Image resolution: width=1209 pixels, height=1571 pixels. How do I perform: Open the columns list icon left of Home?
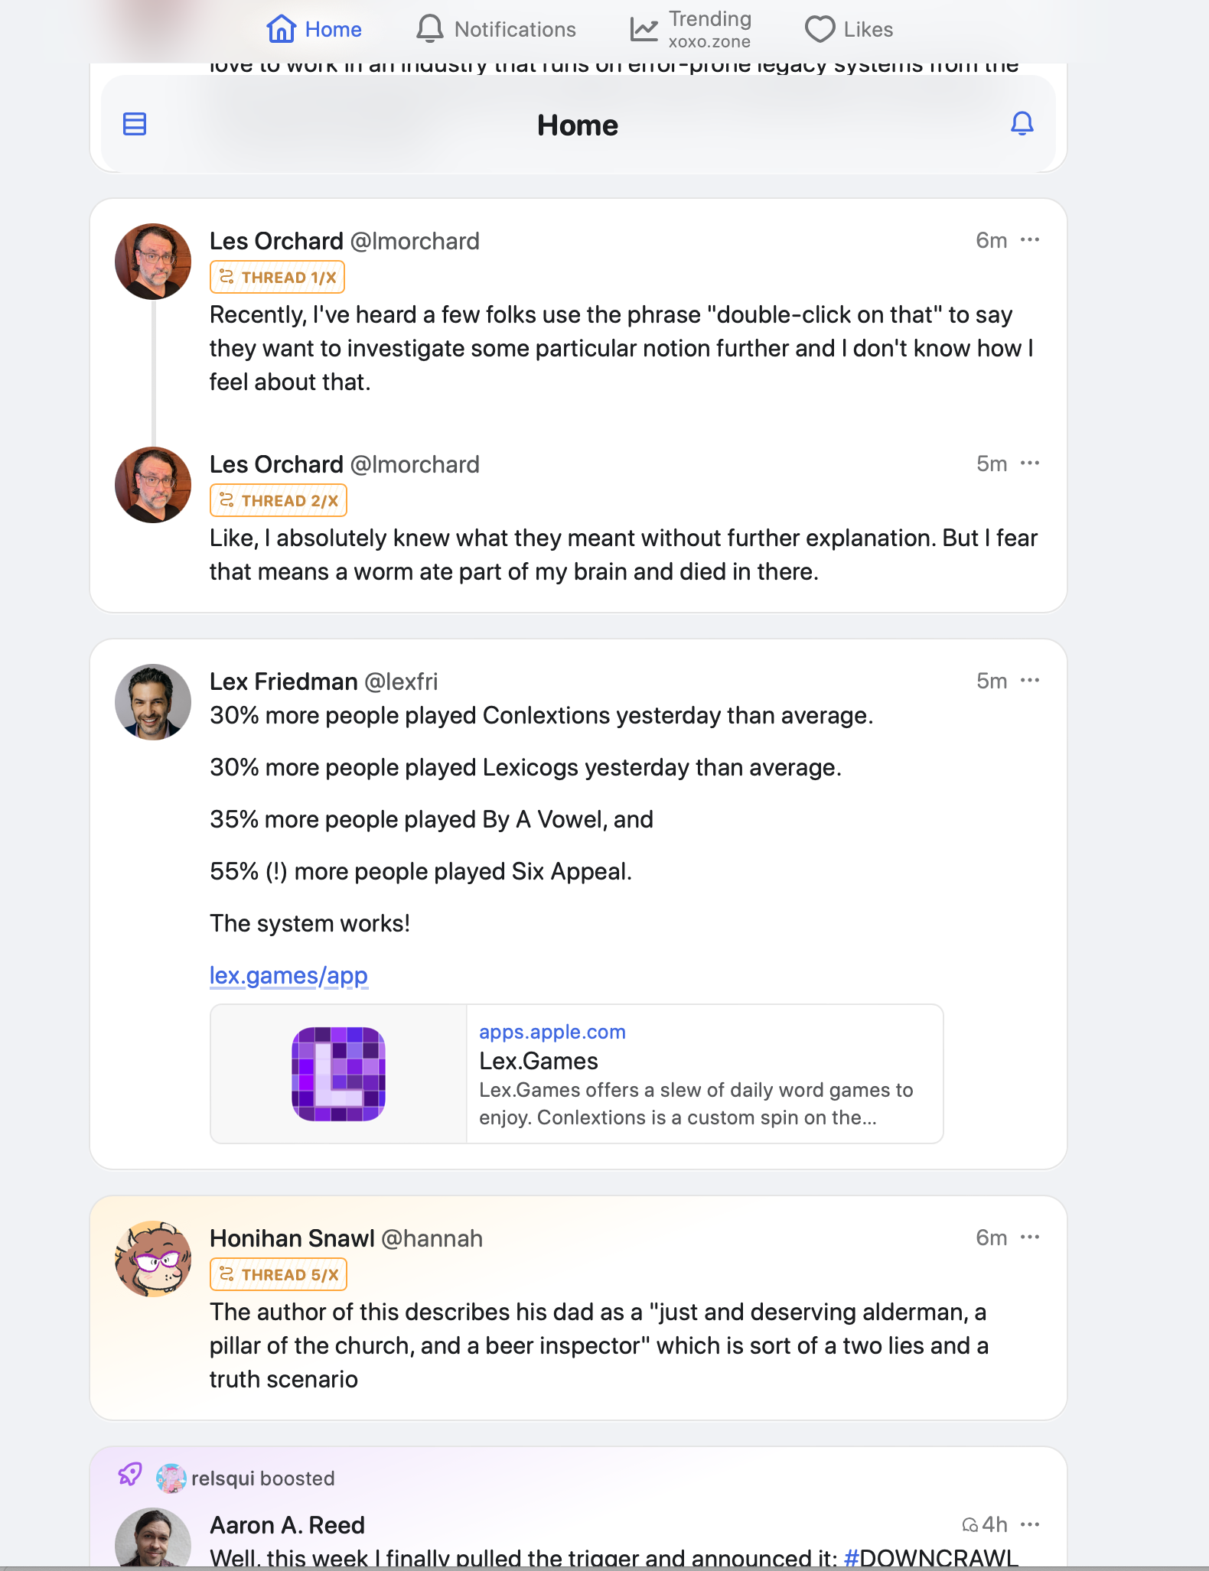(x=135, y=124)
